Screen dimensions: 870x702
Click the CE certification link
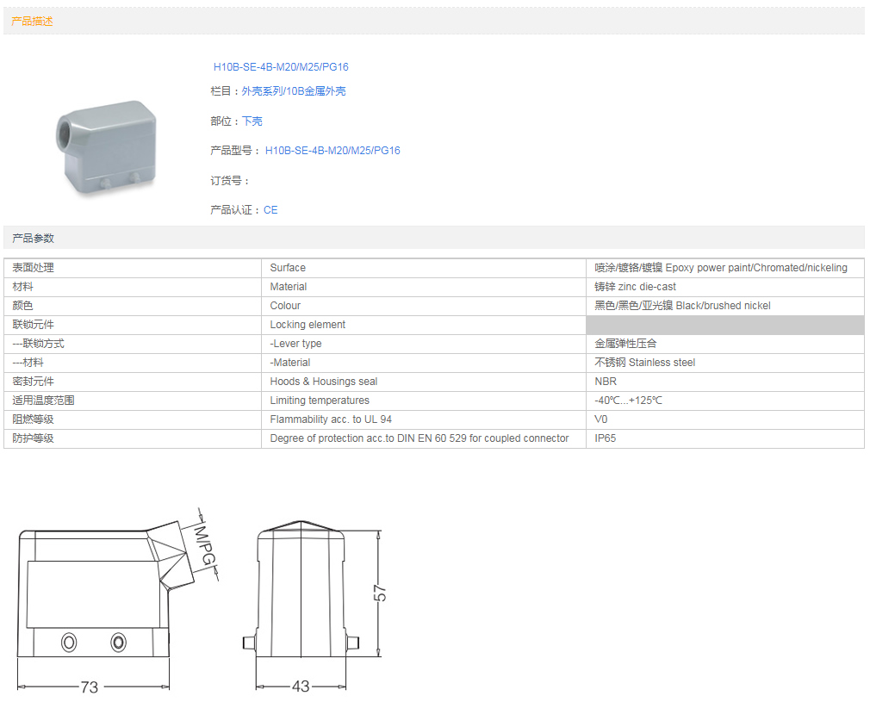click(270, 210)
